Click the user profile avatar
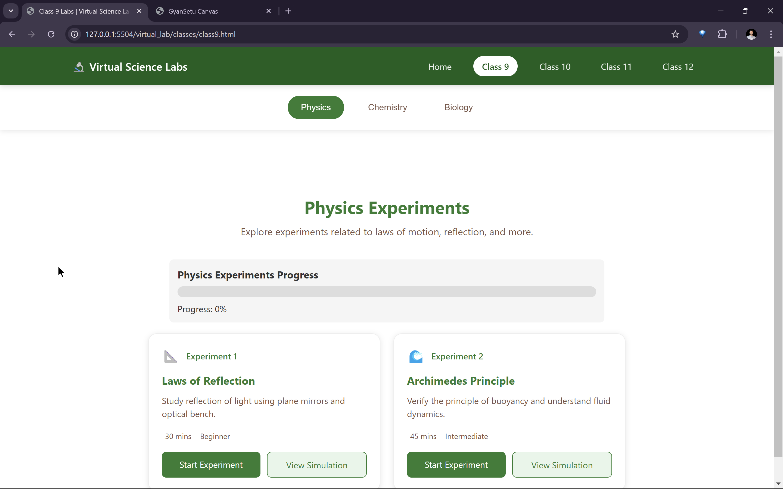 751,34
